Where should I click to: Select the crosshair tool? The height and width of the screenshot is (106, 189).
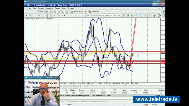coord(30,15)
